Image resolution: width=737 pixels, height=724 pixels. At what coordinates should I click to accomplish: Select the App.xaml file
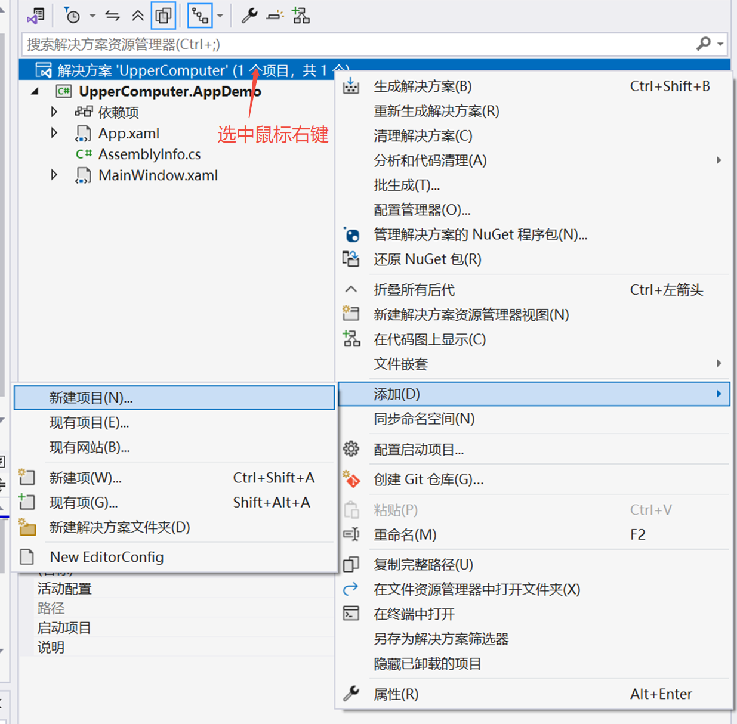(x=129, y=134)
